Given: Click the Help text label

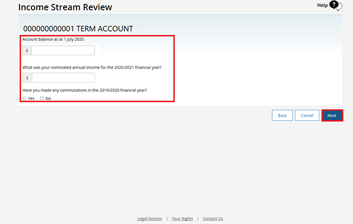Looking at the screenshot, I should point(323,5).
